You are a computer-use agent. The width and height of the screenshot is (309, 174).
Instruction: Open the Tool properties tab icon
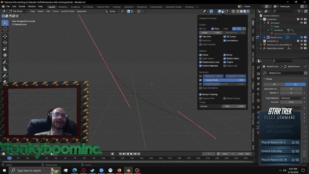point(258,67)
